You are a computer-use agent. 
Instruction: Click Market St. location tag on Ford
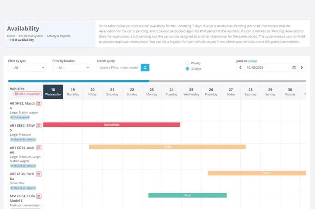click(23, 188)
